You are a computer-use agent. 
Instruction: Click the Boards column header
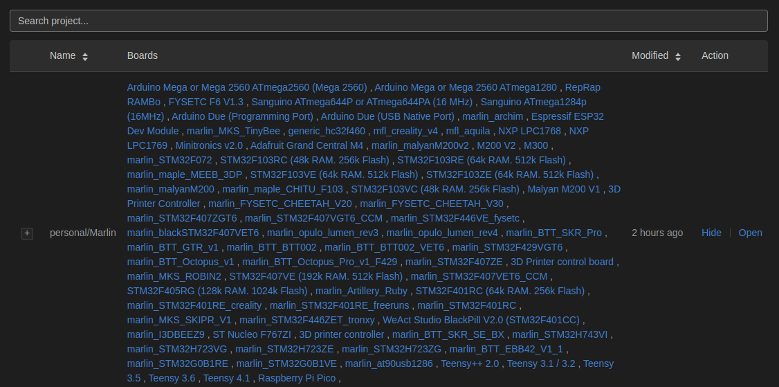tap(142, 55)
